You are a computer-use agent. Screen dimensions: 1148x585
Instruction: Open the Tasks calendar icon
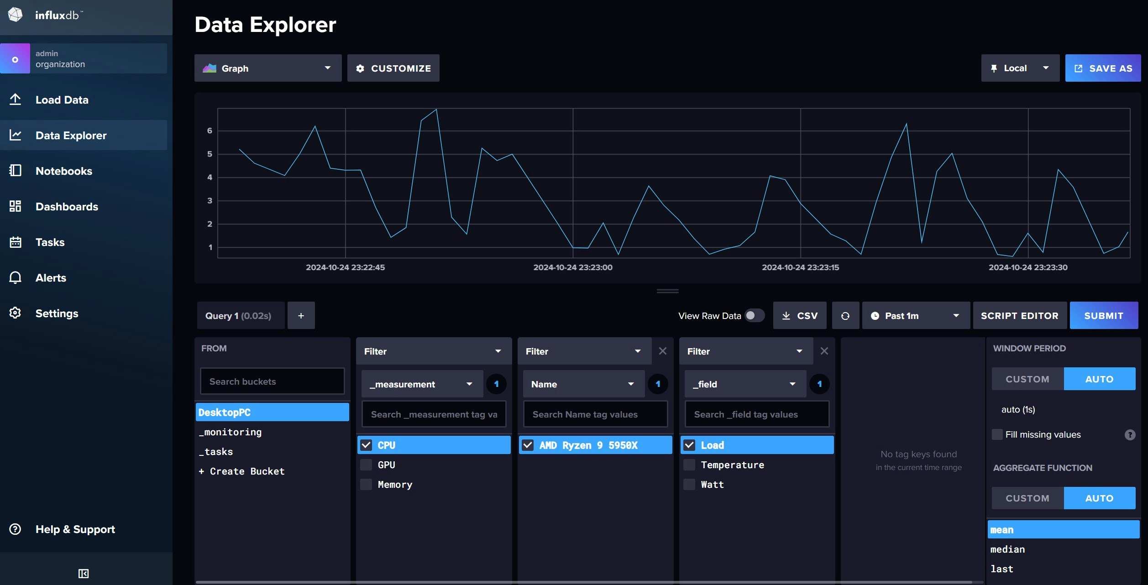click(15, 242)
